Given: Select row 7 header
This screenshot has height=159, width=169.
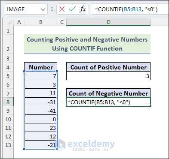Looking at the screenshot, I should pos(8,93).
